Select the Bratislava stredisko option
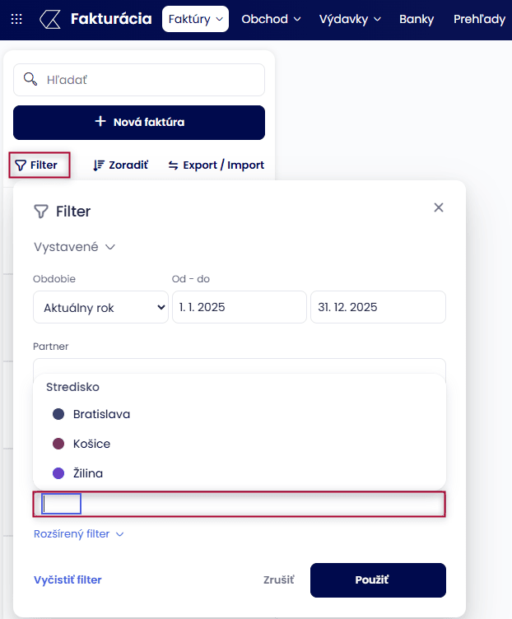Image resolution: width=512 pixels, height=619 pixels. [x=101, y=414]
